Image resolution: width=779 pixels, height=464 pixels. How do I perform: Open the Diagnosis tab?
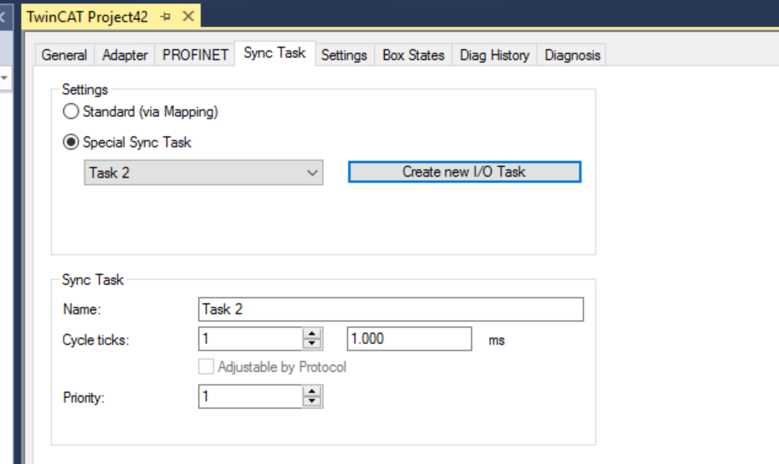(573, 55)
